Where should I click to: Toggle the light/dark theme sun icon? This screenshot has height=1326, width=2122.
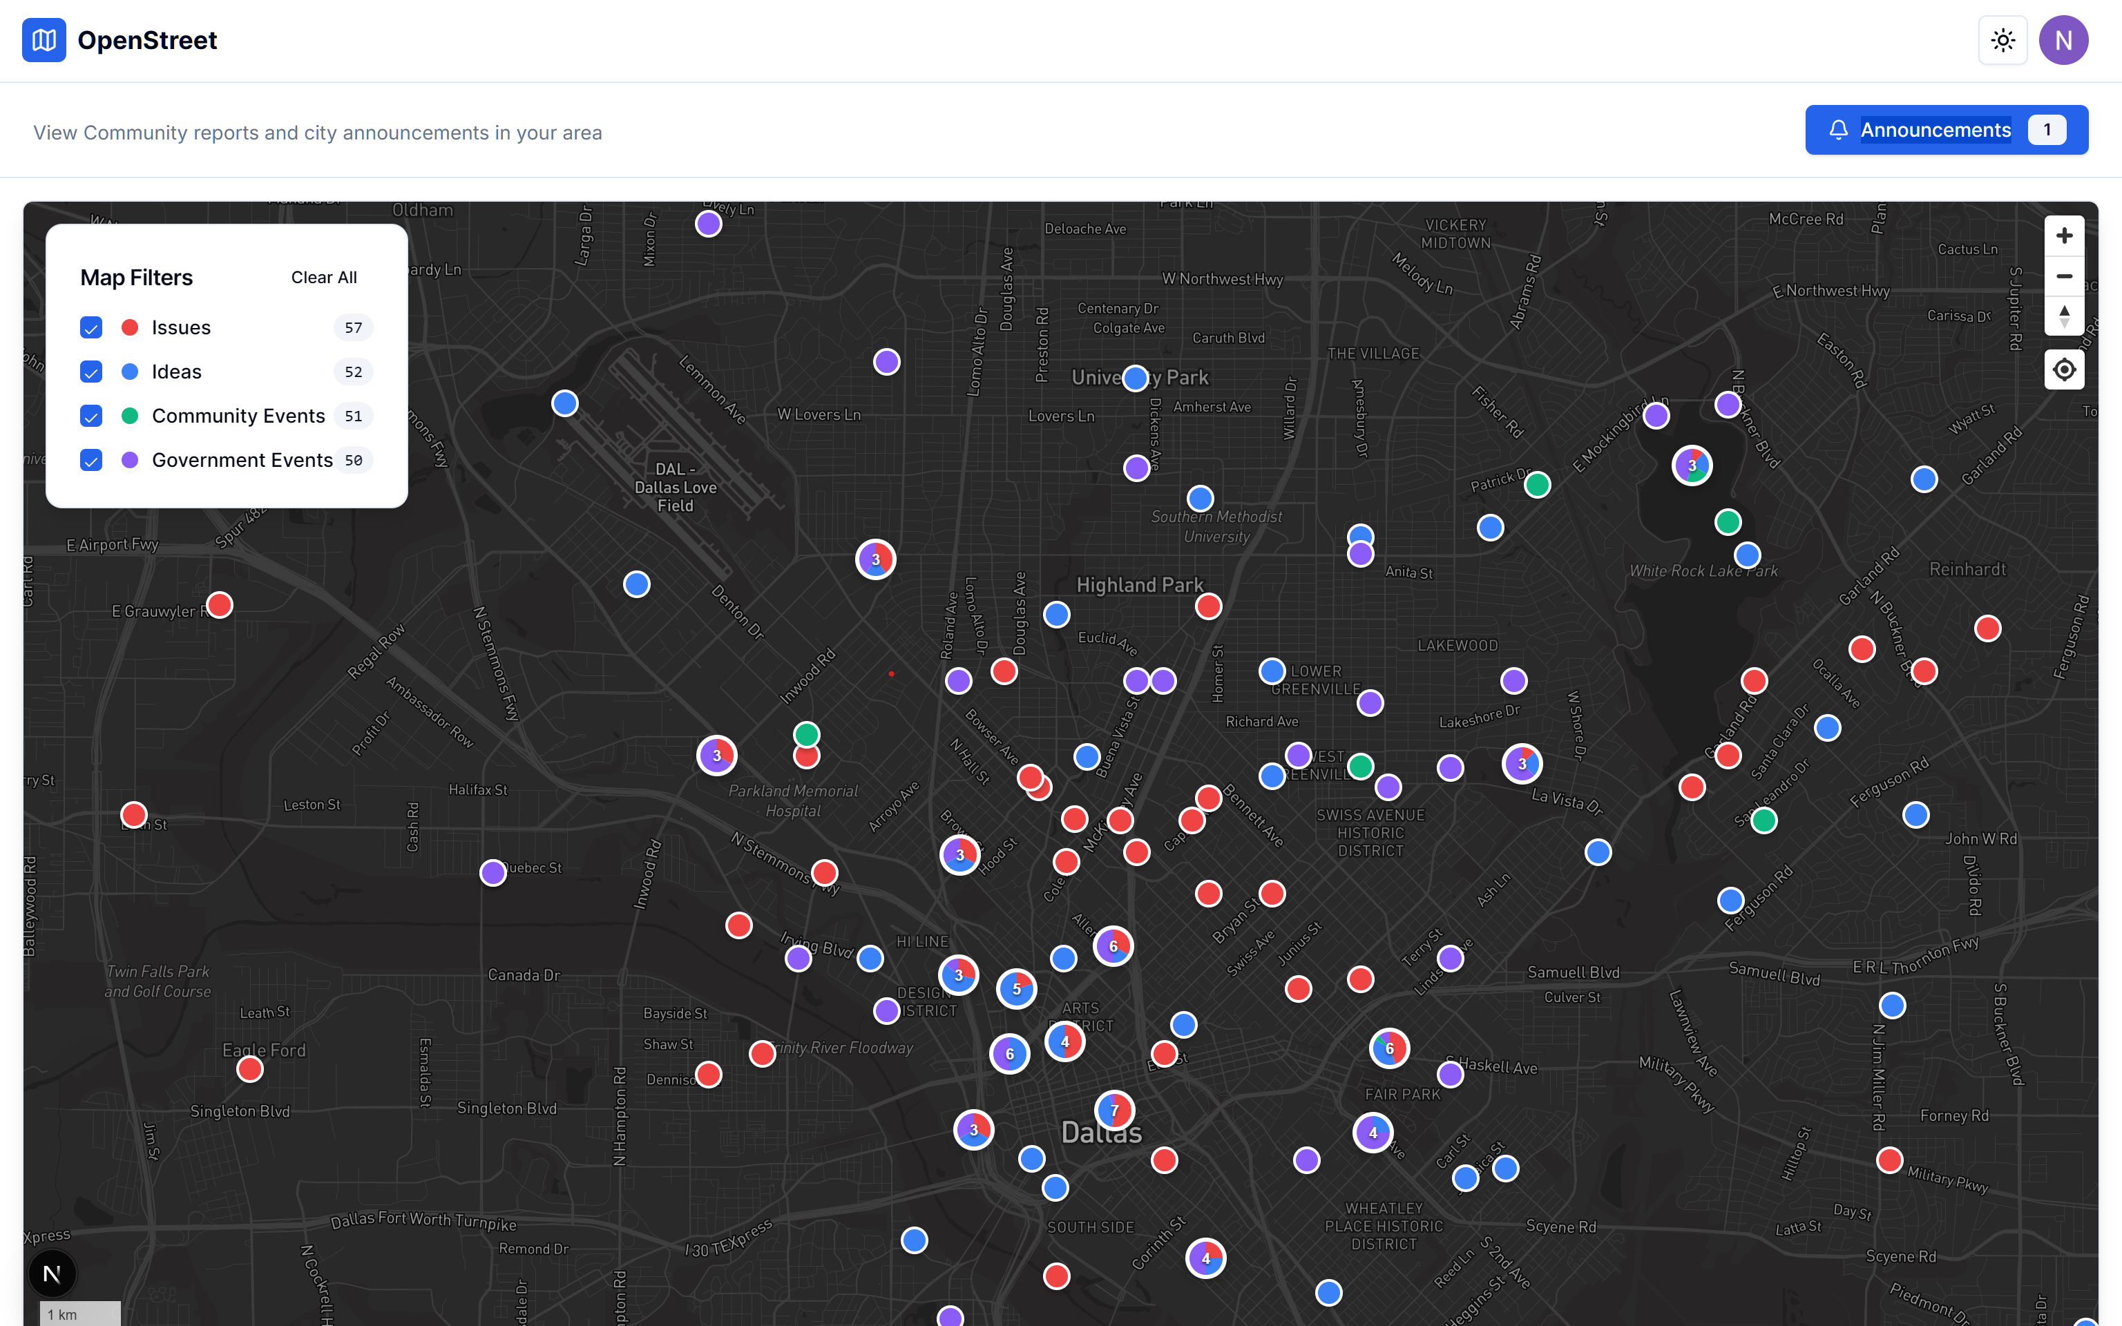coord(2002,40)
